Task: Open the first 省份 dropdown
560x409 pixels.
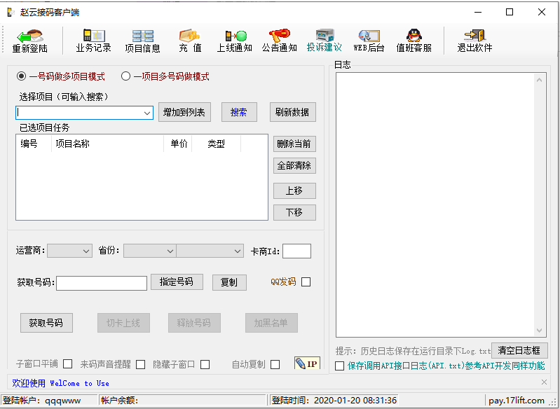Action: [x=150, y=251]
